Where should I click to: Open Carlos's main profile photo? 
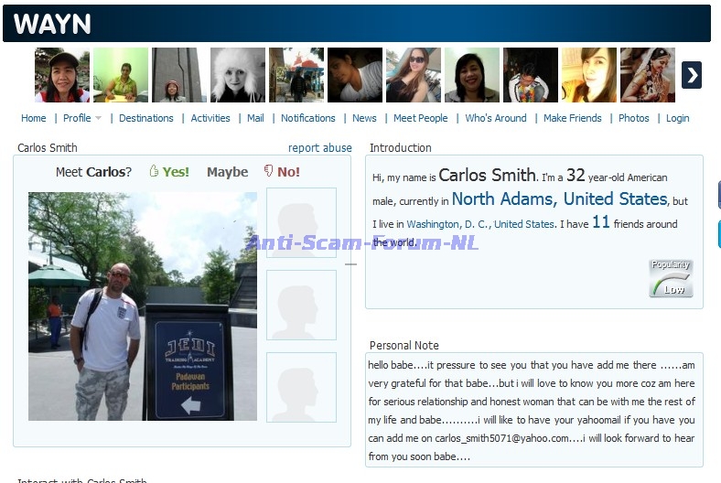pos(142,306)
